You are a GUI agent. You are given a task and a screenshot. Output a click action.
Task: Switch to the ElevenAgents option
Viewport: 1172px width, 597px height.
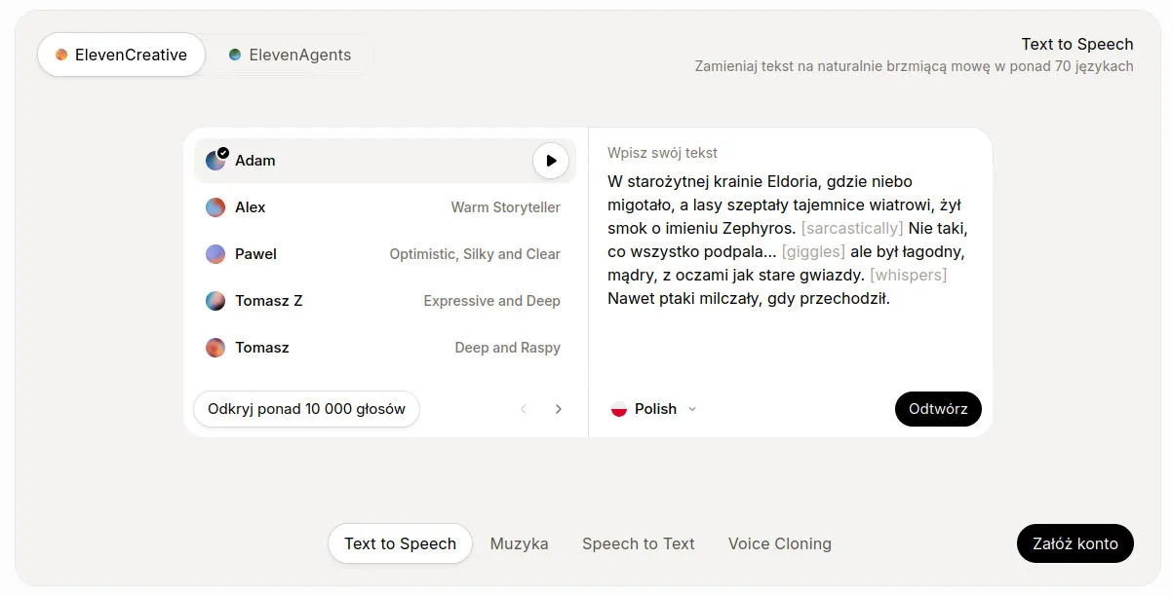click(290, 56)
